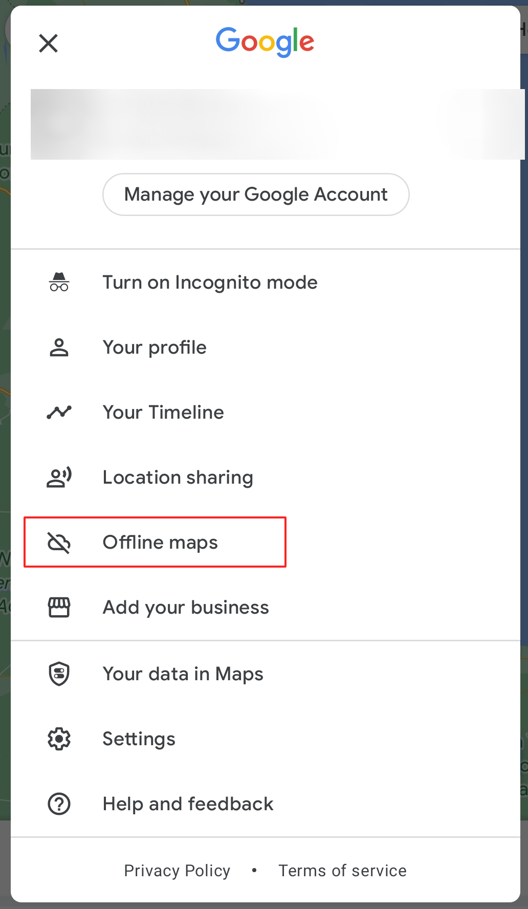Click the storefront icon for Add your business
528x909 pixels.
[59, 608]
